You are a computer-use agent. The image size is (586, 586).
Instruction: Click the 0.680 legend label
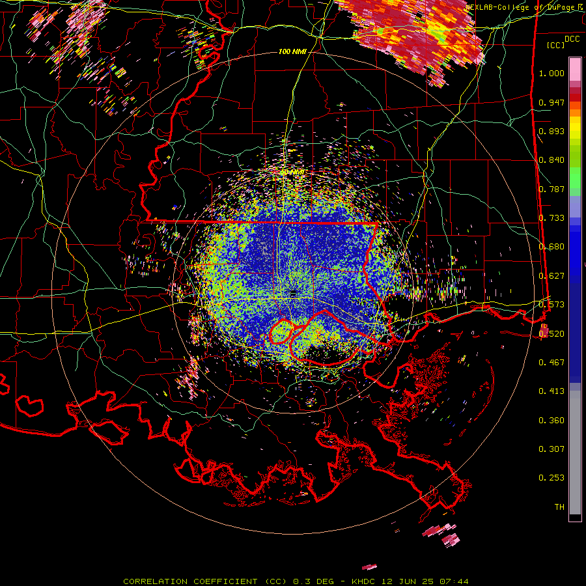[551, 247]
